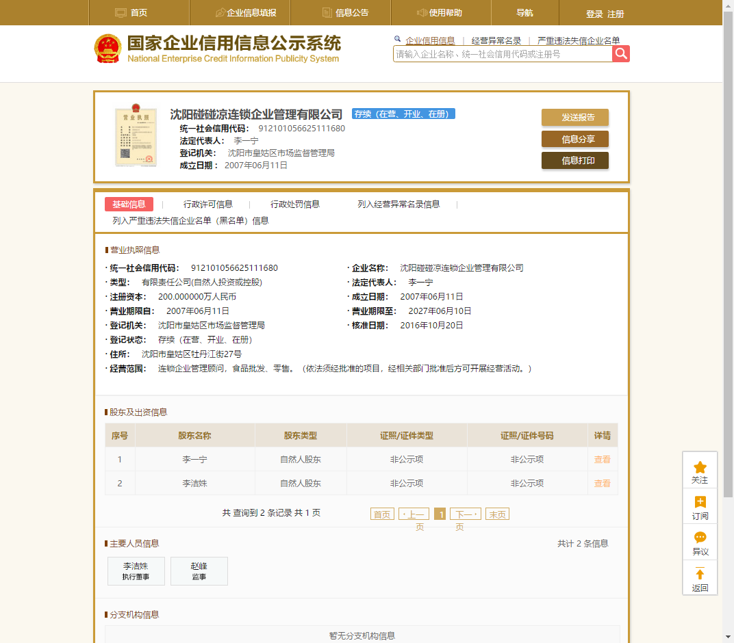The image size is (734, 643).
Task: Click the red search magnifier button
Action: [x=620, y=54]
